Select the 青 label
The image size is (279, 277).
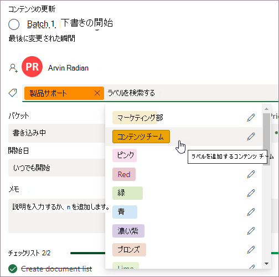click(x=125, y=212)
